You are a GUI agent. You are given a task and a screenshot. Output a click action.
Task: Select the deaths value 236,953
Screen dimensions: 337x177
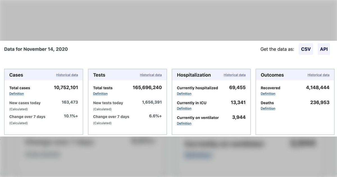320,103
